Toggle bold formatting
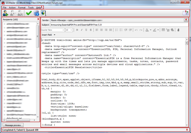This screenshot has width=191, height=133. tap(77, 30)
